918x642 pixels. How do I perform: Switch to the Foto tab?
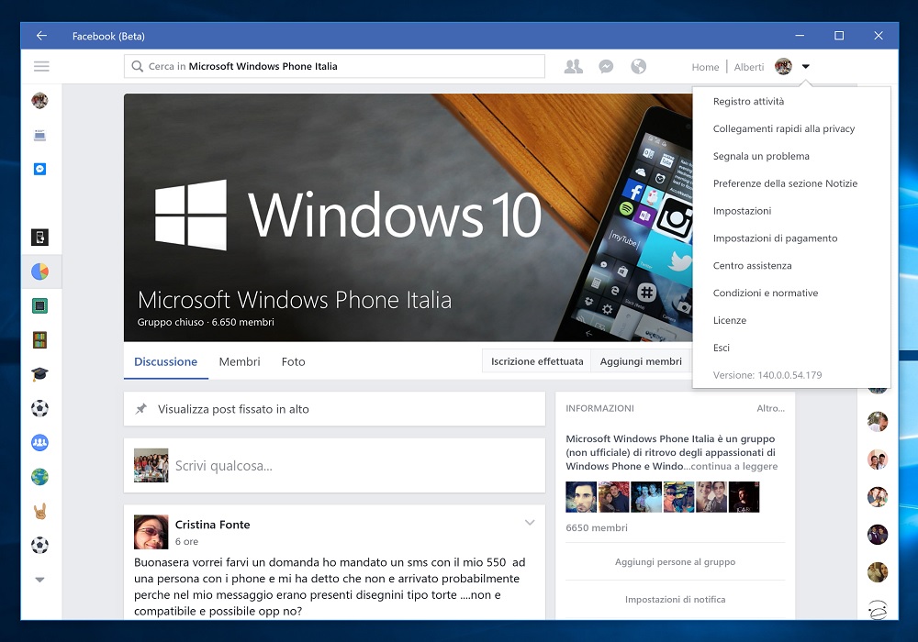point(294,362)
